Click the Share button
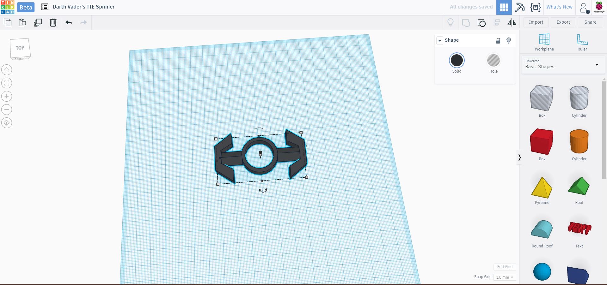 [x=590, y=22]
